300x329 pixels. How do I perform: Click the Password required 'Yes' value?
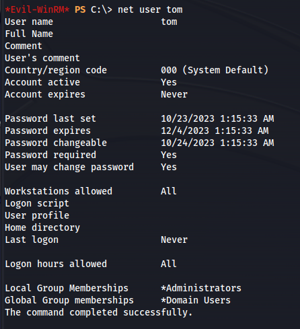[x=169, y=155]
